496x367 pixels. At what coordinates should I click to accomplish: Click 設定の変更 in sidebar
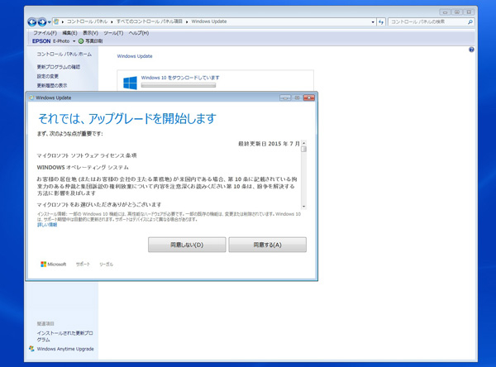pyautogui.click(x=48, y=76)
